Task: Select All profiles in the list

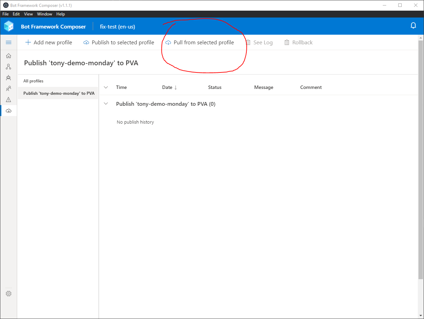Action: 58,81
